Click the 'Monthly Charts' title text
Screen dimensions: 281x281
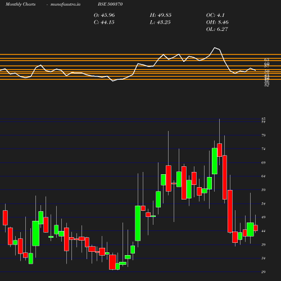coord(20,4)
